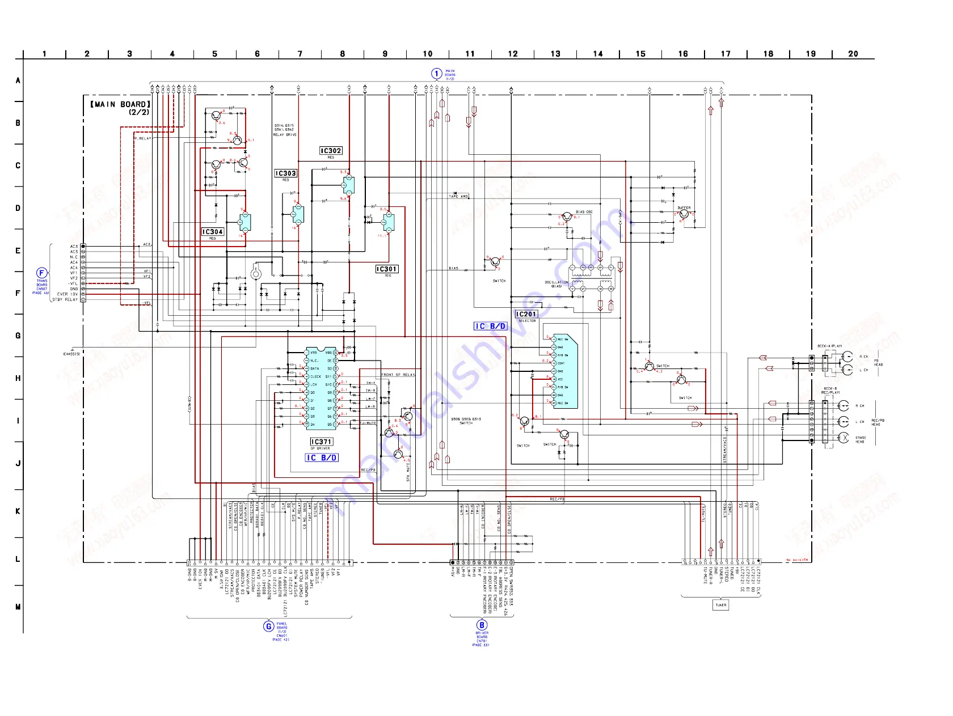This screenshot has width=953, height=716.
Task: Click the FRONT SP RELAY label
Action: (x=398, y=375)
